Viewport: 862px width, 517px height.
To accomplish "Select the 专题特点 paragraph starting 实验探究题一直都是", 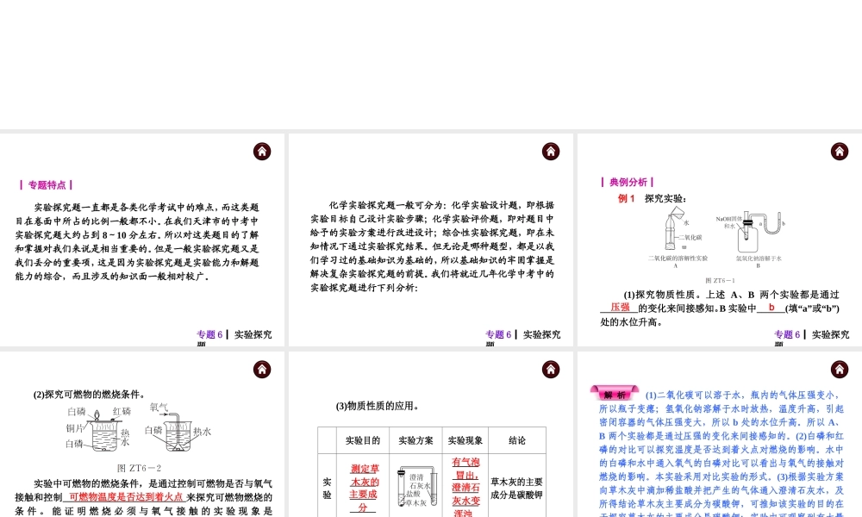I will 137,242.
